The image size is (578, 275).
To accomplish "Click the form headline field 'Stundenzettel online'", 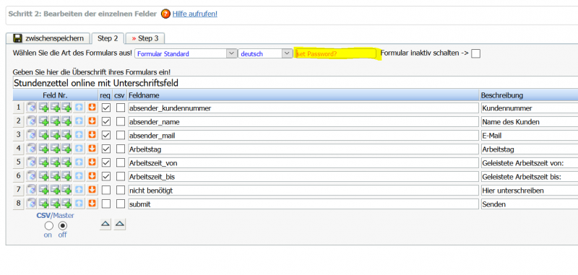I will 295,83.
